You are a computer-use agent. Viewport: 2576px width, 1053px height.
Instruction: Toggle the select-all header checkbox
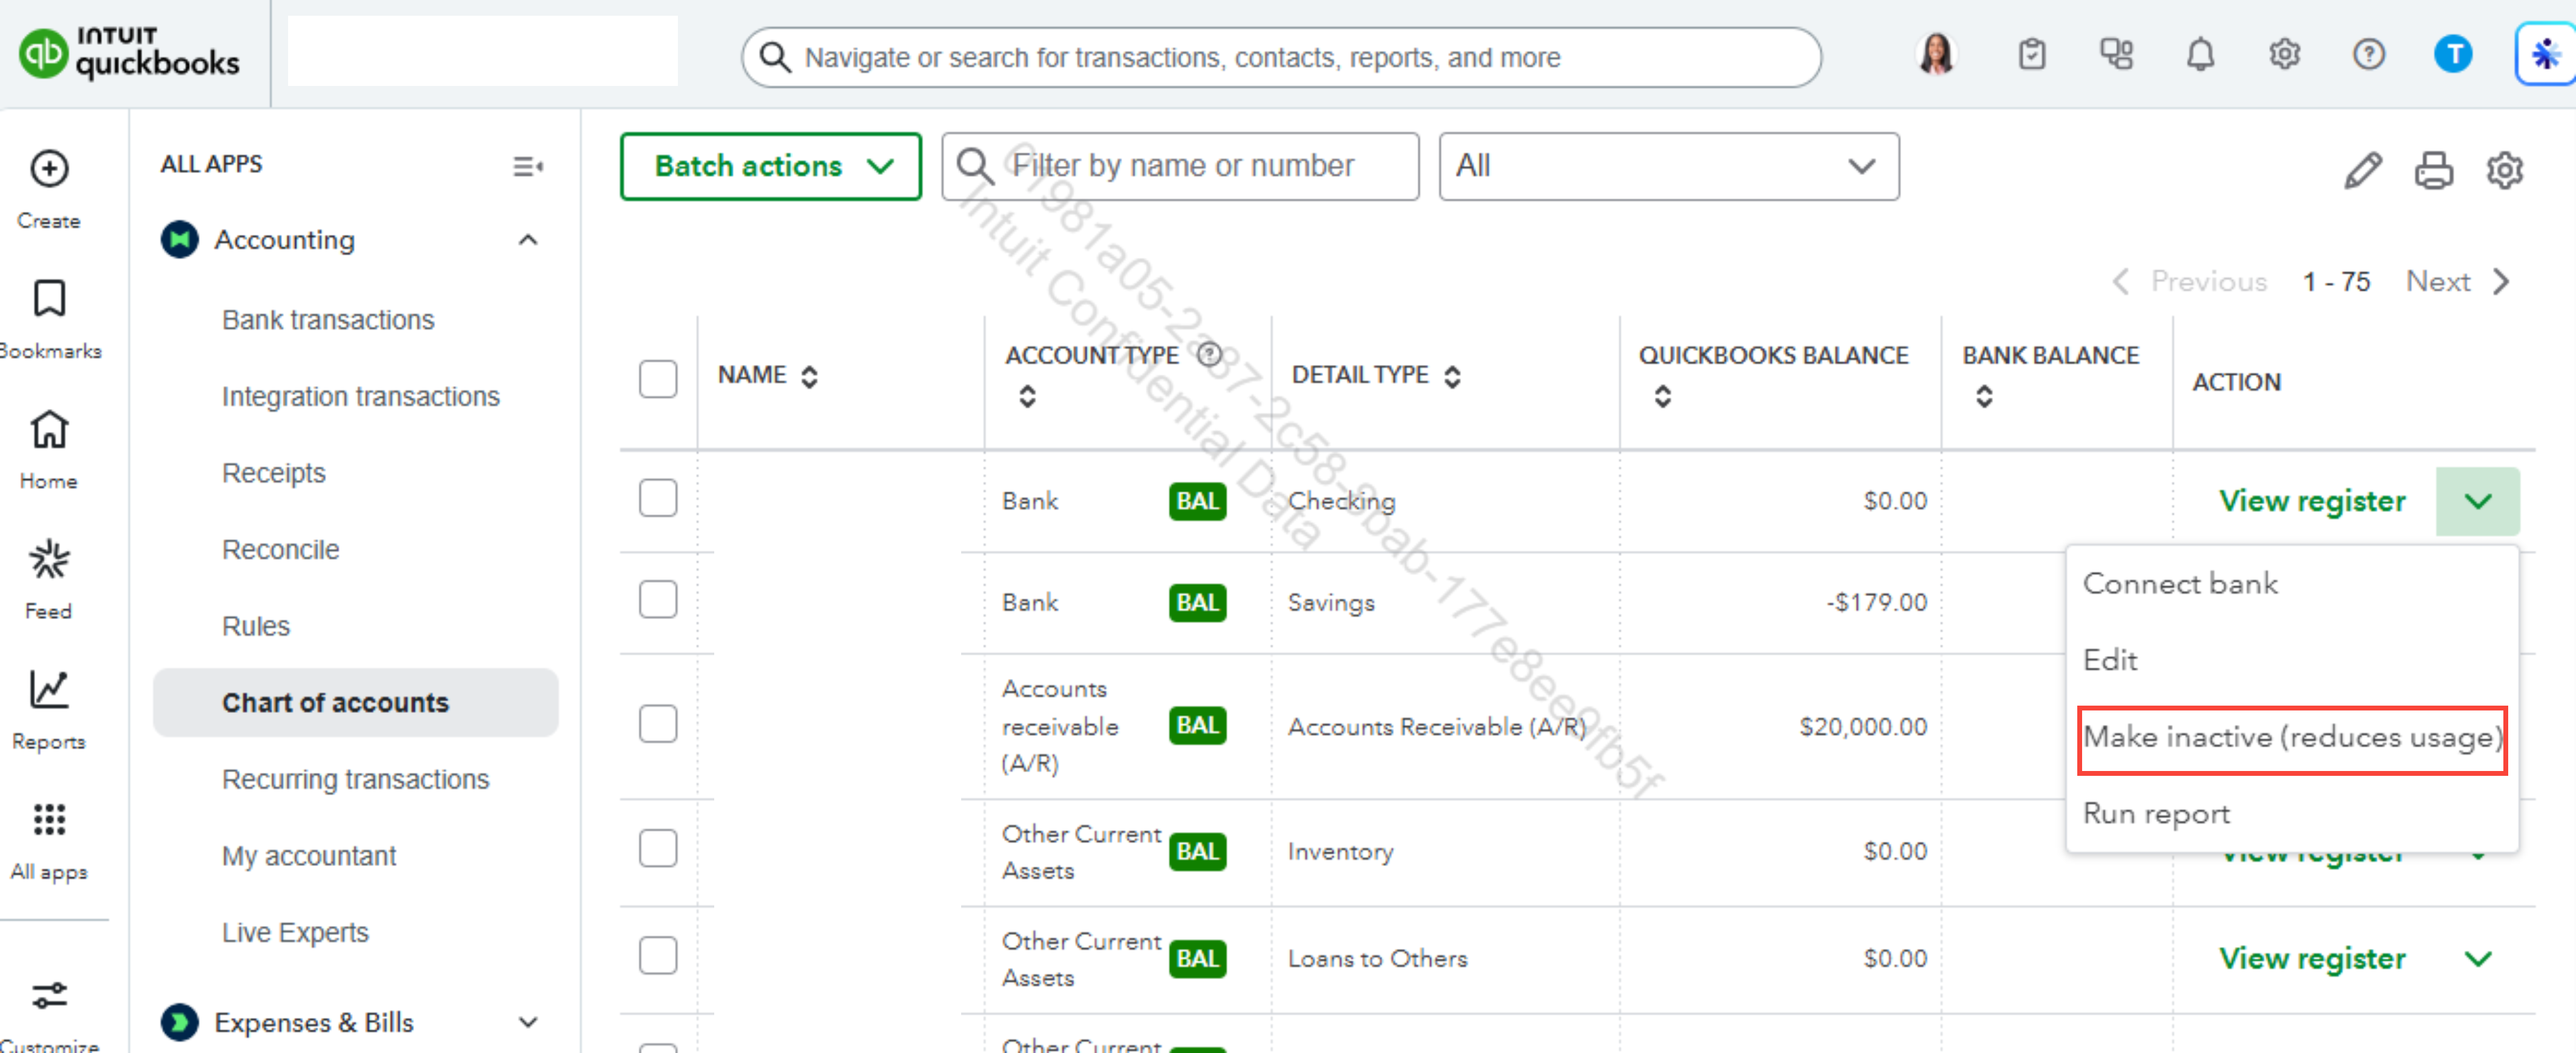pos(658,379)
